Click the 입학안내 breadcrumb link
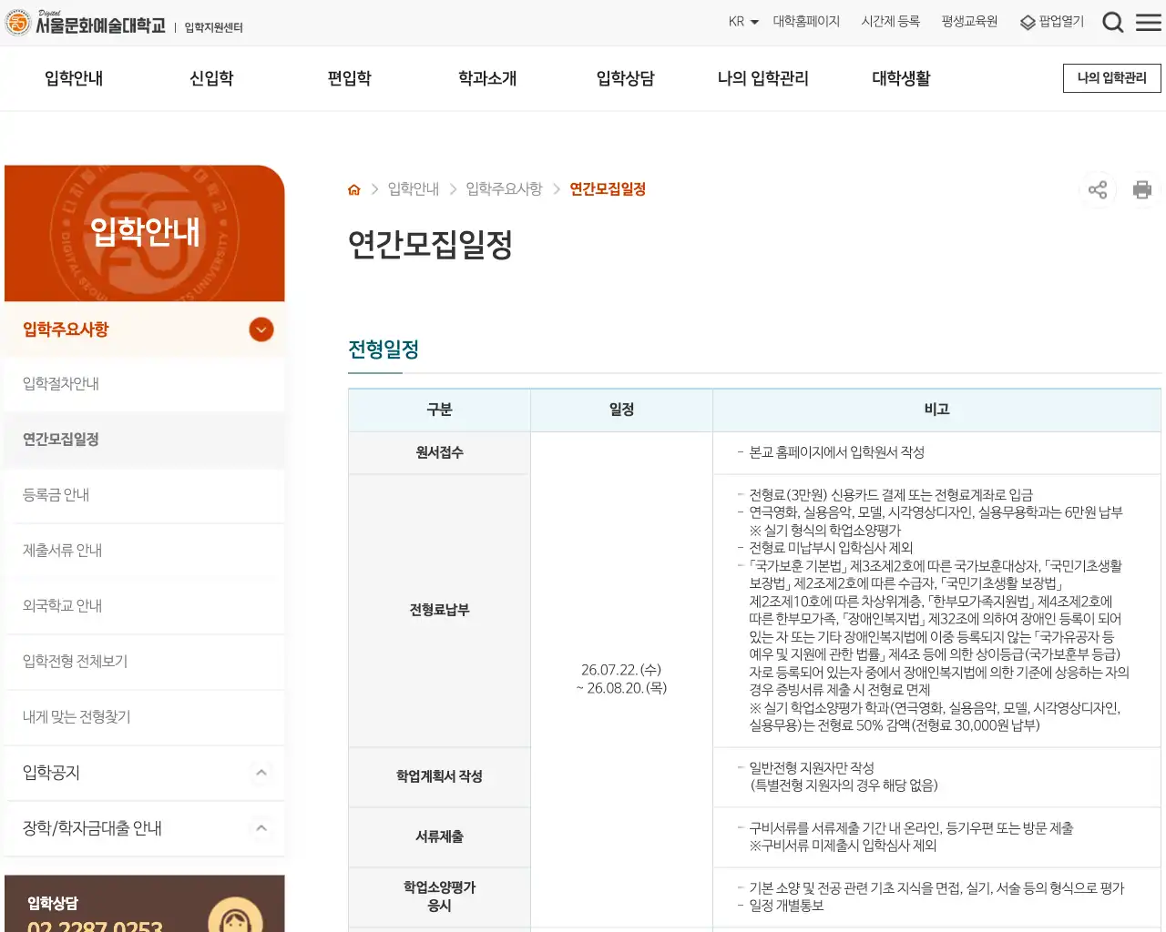This screenshot has height=932, width=1166. click(x=414, y=189)
